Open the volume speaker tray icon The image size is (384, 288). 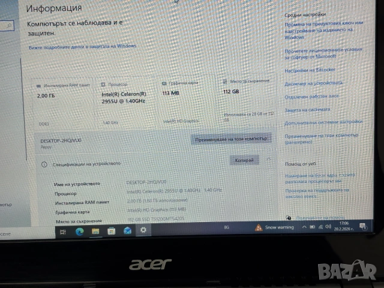[328, 227]
